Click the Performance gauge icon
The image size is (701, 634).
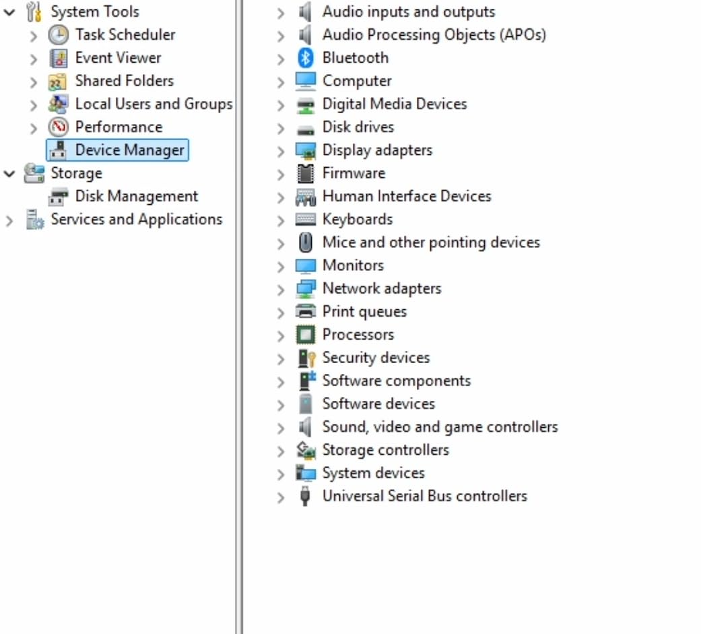(59, 127)
